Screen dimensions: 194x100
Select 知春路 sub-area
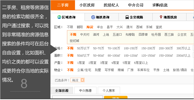pyautogui.click(x=130, y=35)
